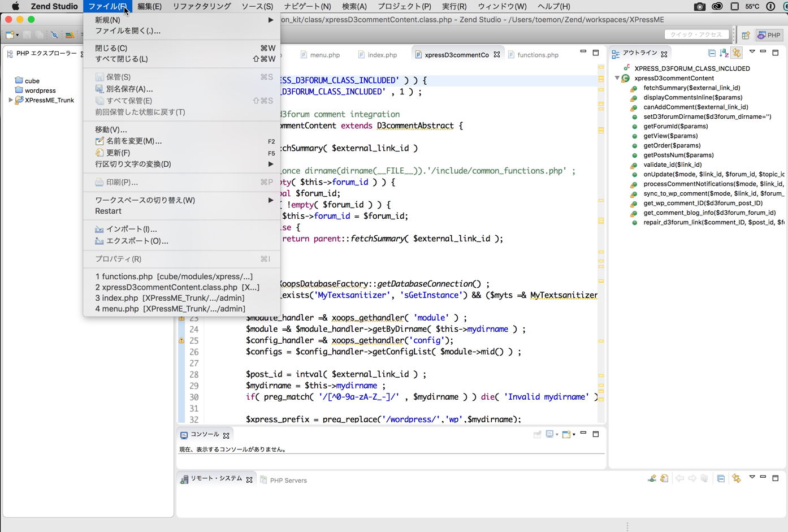
Task: Click the New wizard toolbar icon
Action: (9, 35)
